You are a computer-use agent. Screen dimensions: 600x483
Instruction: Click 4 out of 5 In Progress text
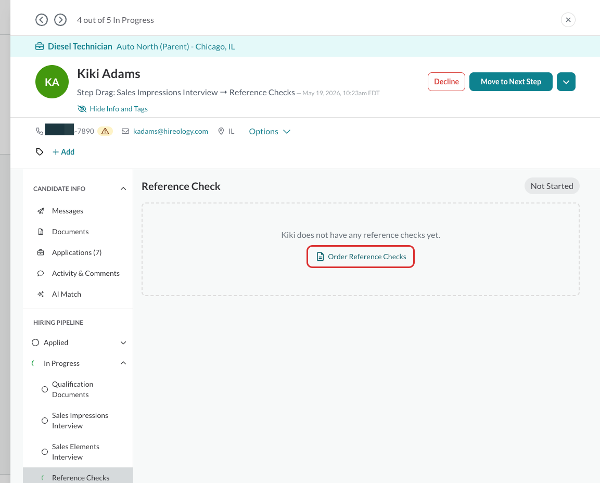(116, 20)
